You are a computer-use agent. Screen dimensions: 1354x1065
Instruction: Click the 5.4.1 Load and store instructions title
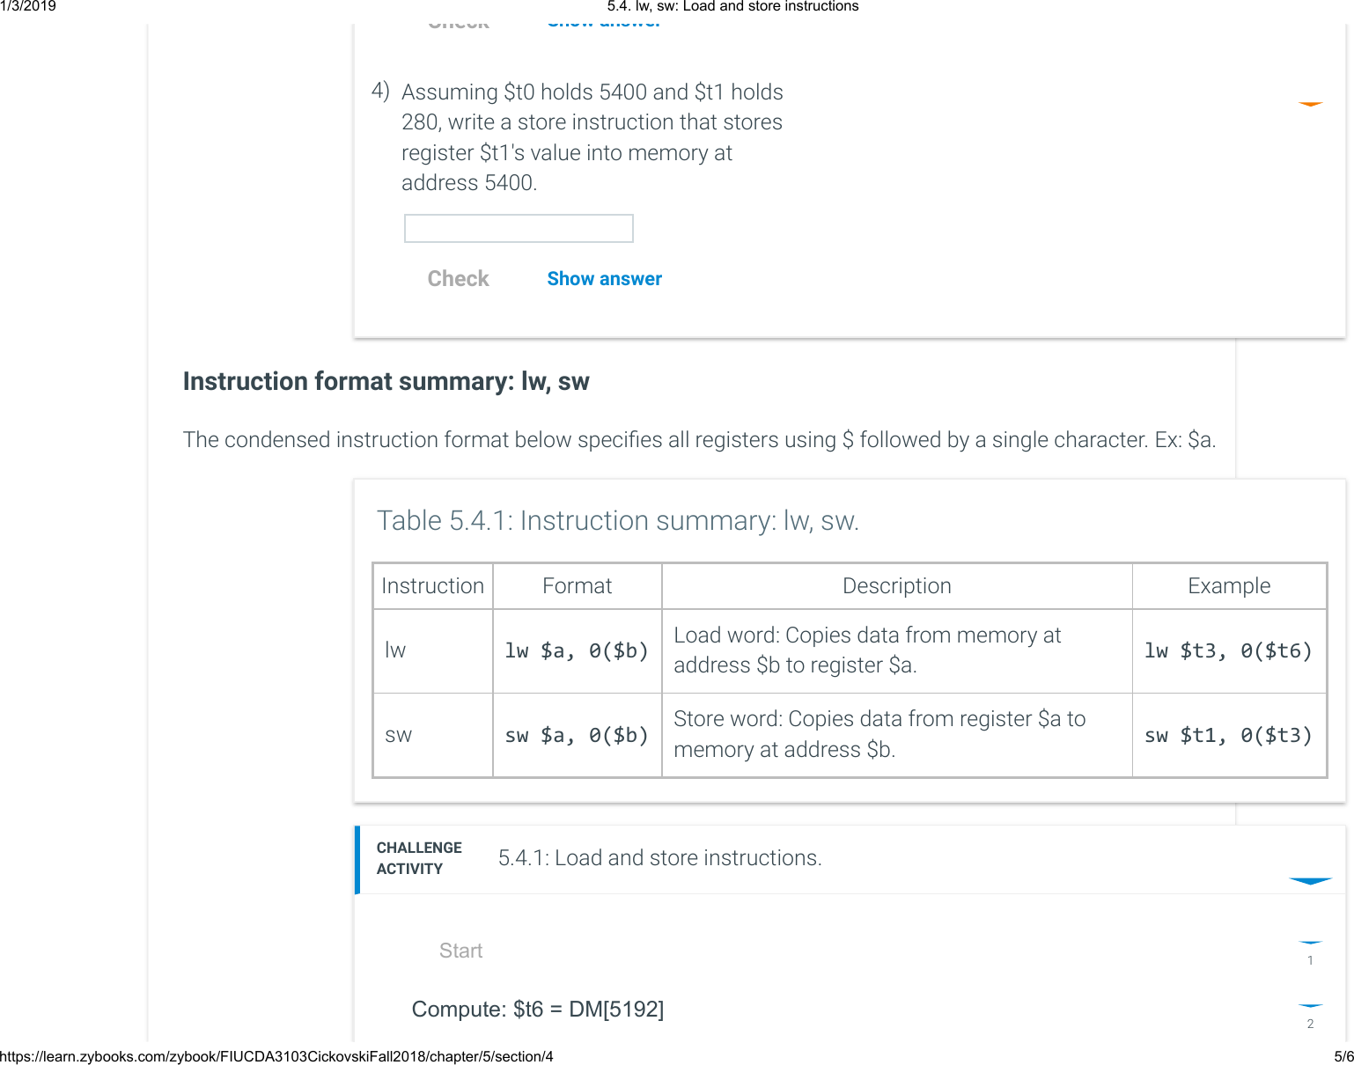660,857
